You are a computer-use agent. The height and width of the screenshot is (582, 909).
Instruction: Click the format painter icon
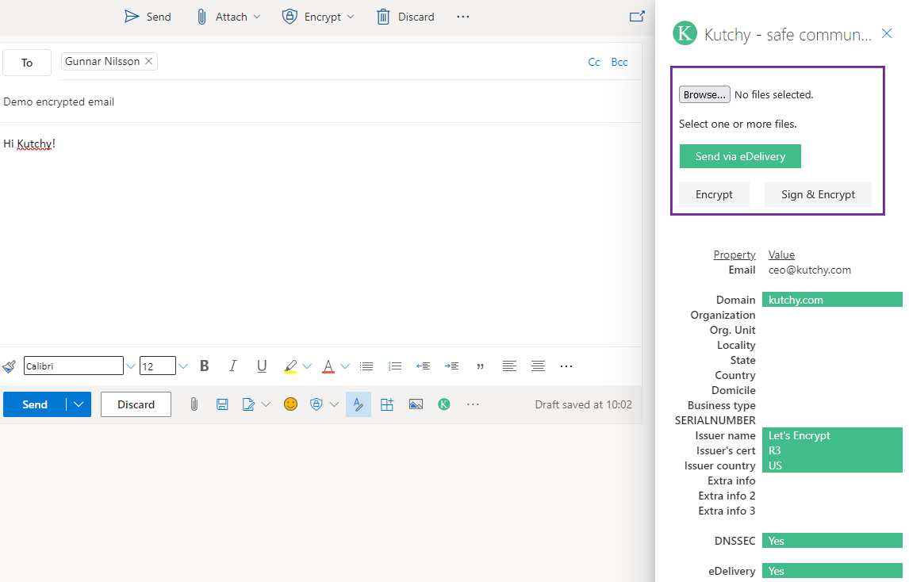[x=10, y=366]
